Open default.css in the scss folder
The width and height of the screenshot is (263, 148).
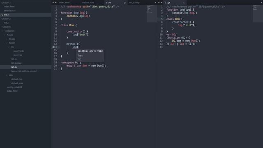[x=16, y=79]
